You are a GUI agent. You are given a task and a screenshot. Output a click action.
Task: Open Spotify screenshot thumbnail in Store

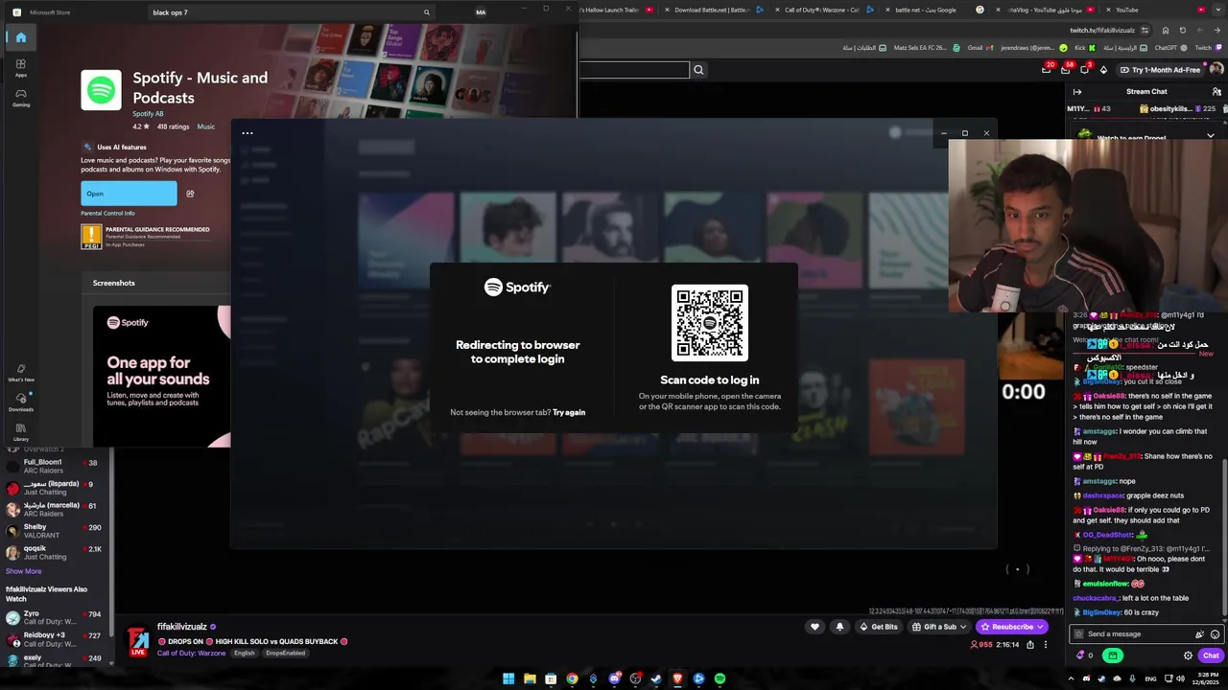tap(161, 376)
